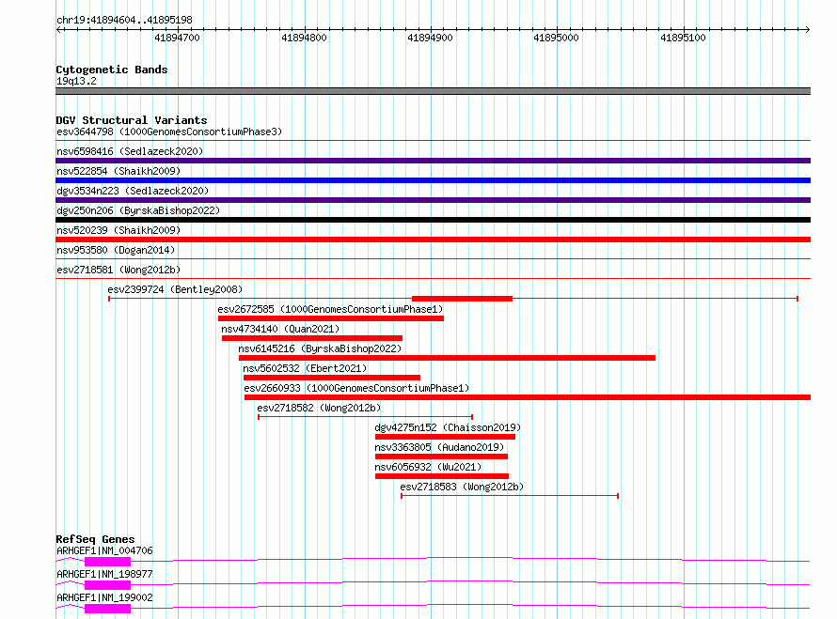Click the magenta exon box of ARHGEF1|NM_199002

pyautogui.click(x=107, y=609)
